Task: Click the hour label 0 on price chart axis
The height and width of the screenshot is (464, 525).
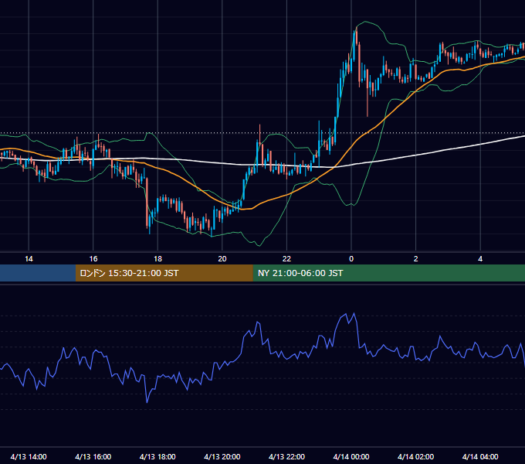Action: [351, 259]
